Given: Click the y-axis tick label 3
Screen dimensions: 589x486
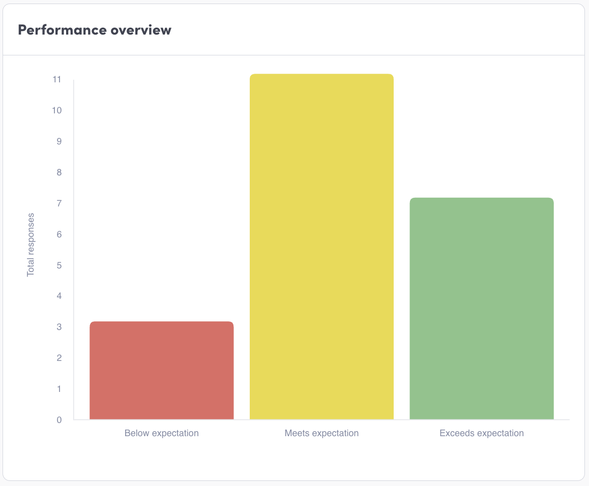Looking at the screenshot, I should [58, 327].
